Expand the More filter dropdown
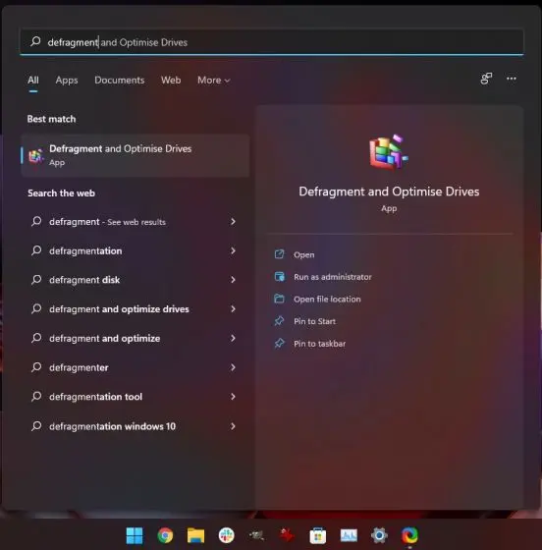This screenshot has height=550, width=542. 213,81
